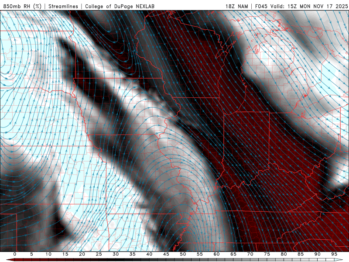Click the "18Z NAM" model run label

click(236, 6)
